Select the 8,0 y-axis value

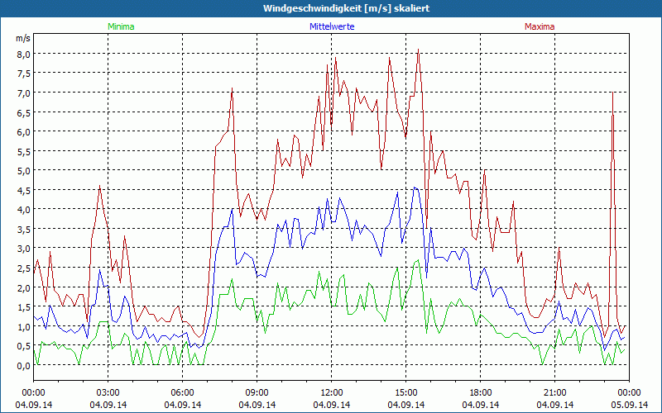24,54
